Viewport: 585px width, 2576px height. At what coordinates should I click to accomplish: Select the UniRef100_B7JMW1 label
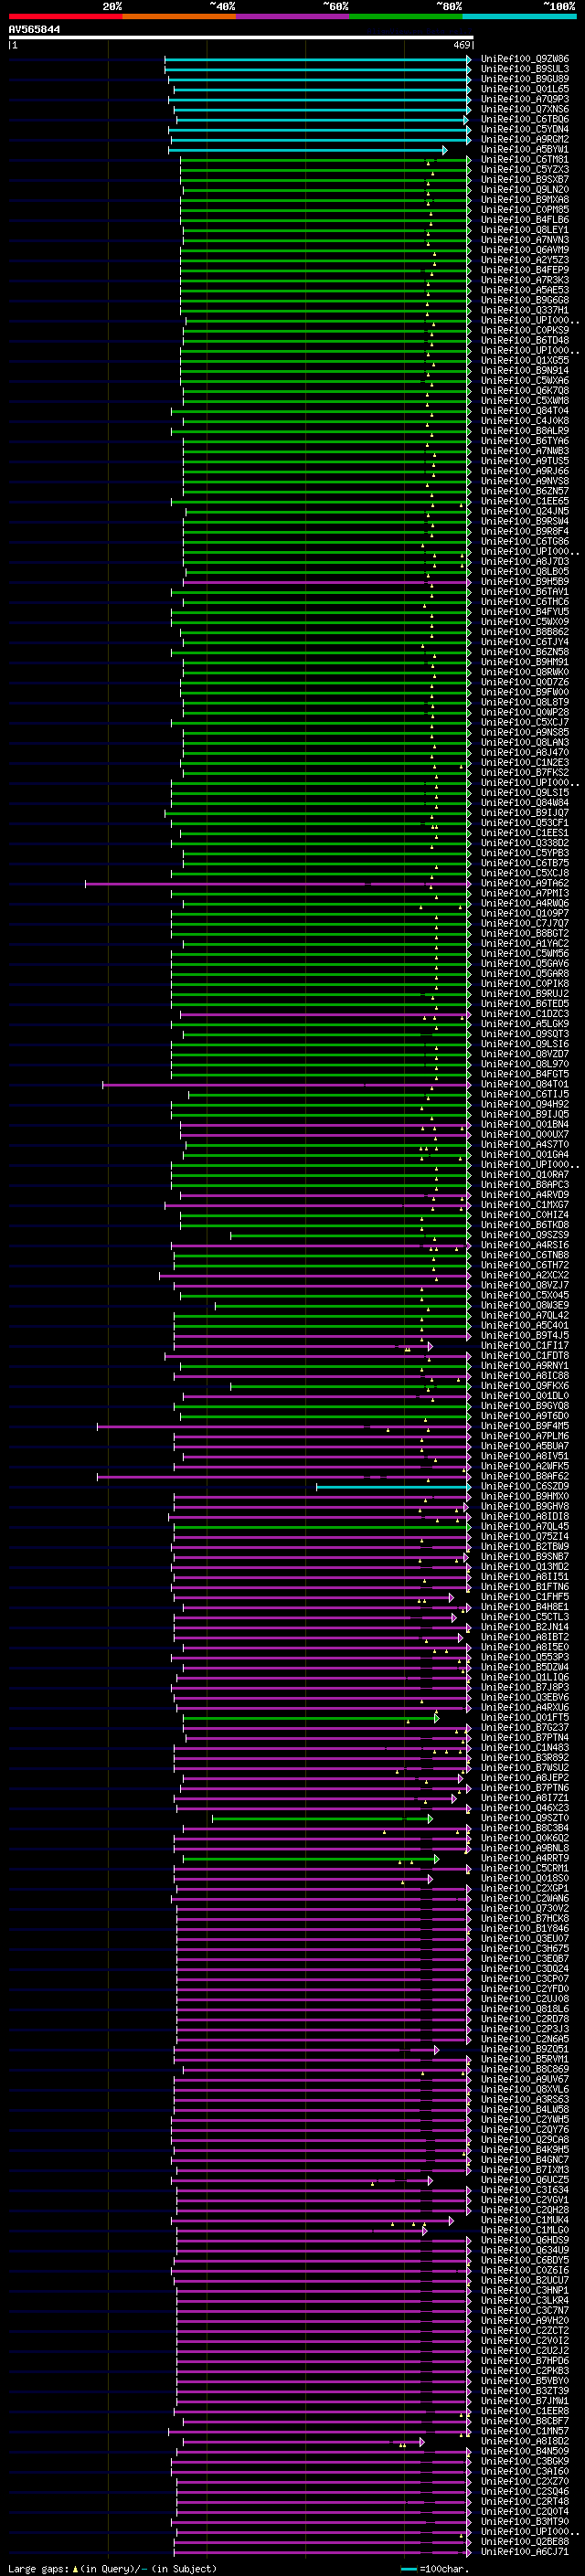pyautogui.click(x=525, y=2401)
